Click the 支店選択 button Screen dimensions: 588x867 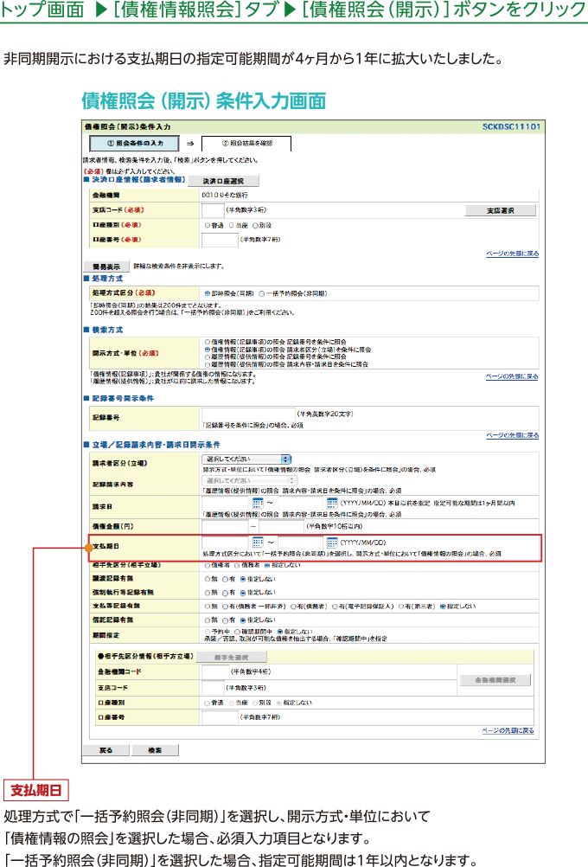[501, 210]
